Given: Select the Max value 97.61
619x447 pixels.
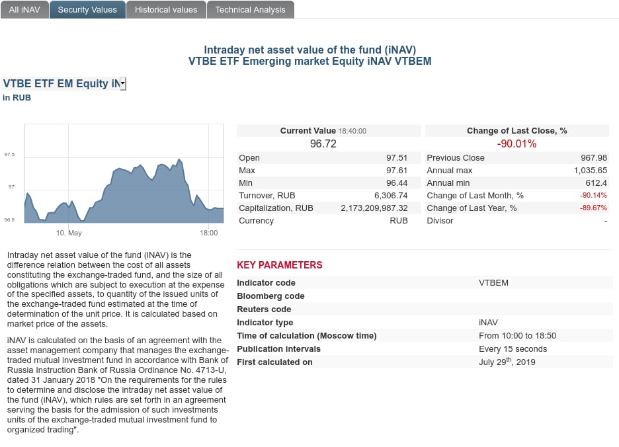Looking at the screenshot, I should pyautogui.click(x=396, y=171).
